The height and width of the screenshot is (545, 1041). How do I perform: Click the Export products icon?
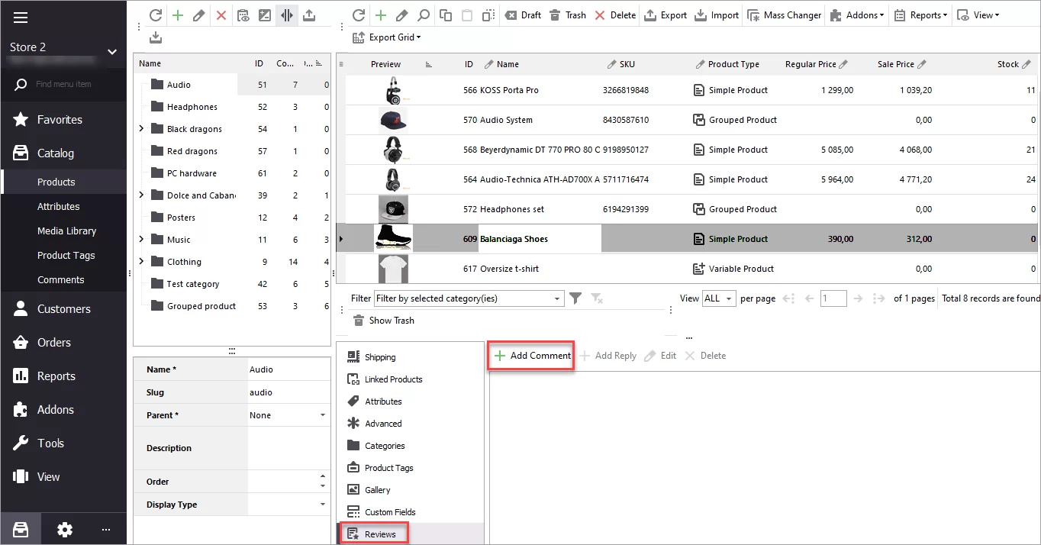(x=665, y=14)
